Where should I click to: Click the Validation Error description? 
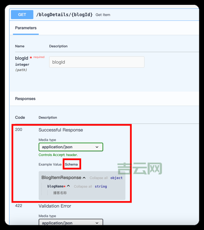(x=55, y=206)
